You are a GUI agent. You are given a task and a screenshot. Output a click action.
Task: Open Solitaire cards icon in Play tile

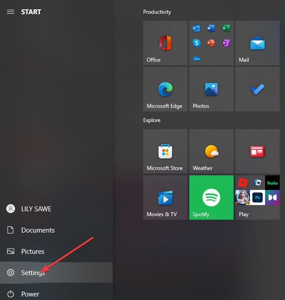coord(258,183)
